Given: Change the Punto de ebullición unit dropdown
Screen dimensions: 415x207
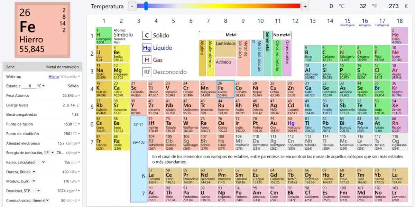Looking at the screenshot, I should point(77,134).
